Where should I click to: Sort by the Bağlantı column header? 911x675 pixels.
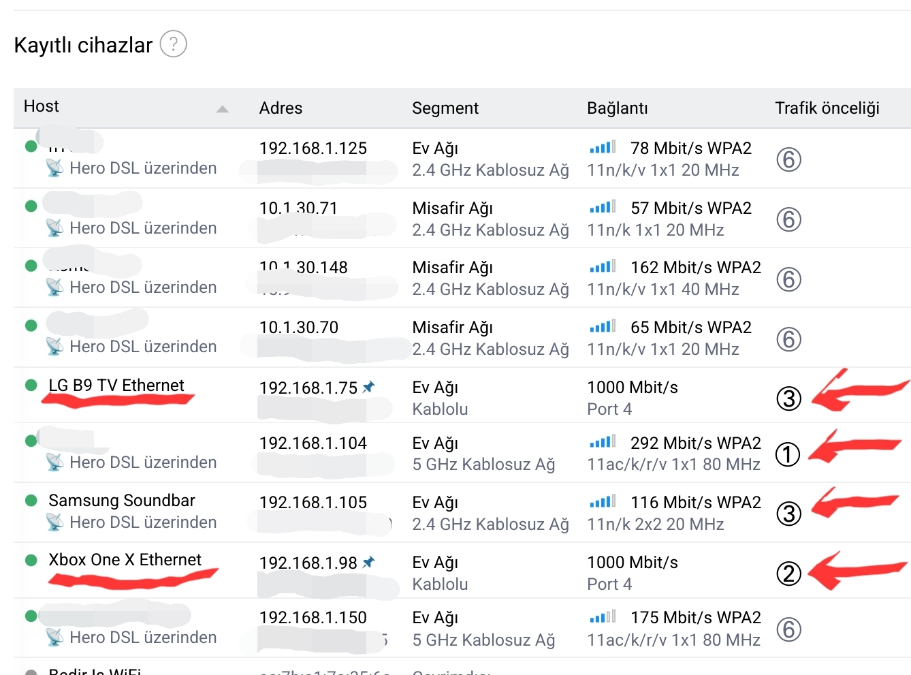[618, 108]
